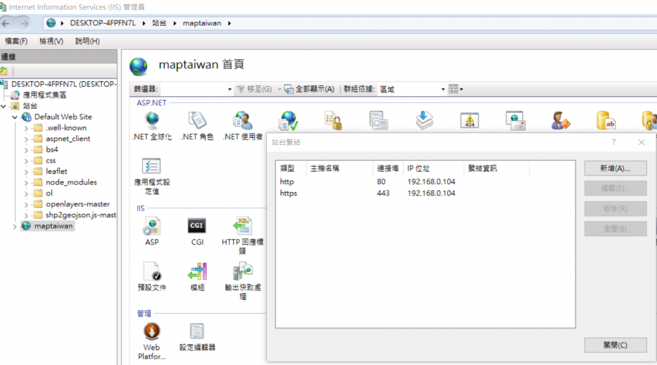Click the 移至(G) toolbar item
Viewport: 657px width, 365px height.
pos(254,89)
